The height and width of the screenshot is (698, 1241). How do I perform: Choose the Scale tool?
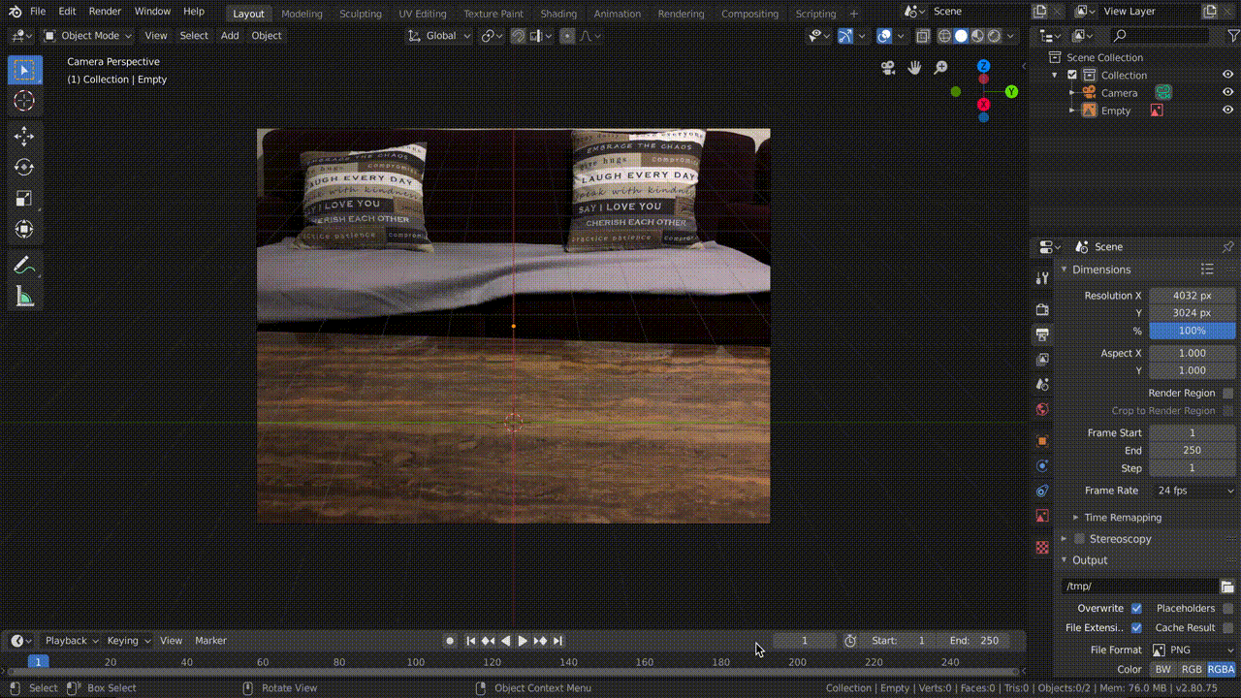coord(24,199)
